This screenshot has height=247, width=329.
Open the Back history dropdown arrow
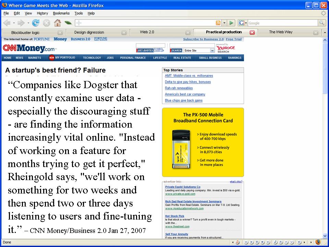[14, 23]
